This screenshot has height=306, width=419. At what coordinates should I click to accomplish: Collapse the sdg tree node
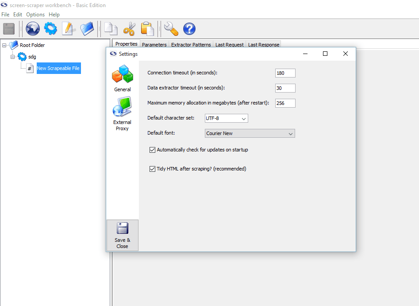click(12, 57)
